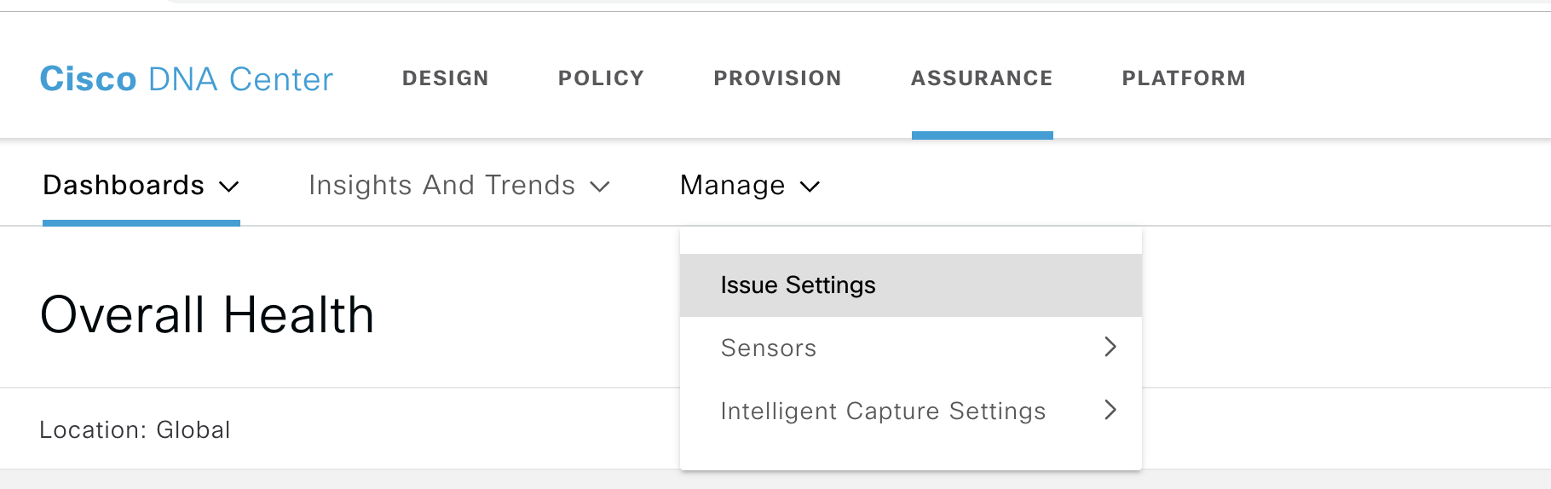The height and width of the screenshot is (489, 1551).
Task: Click the Cisco DNA Center logo
Action: click(186, 79)
